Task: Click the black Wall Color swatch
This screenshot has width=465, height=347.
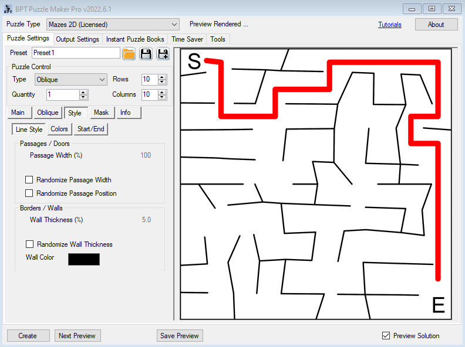Action: pyautogui.click(x=84, y=259)
